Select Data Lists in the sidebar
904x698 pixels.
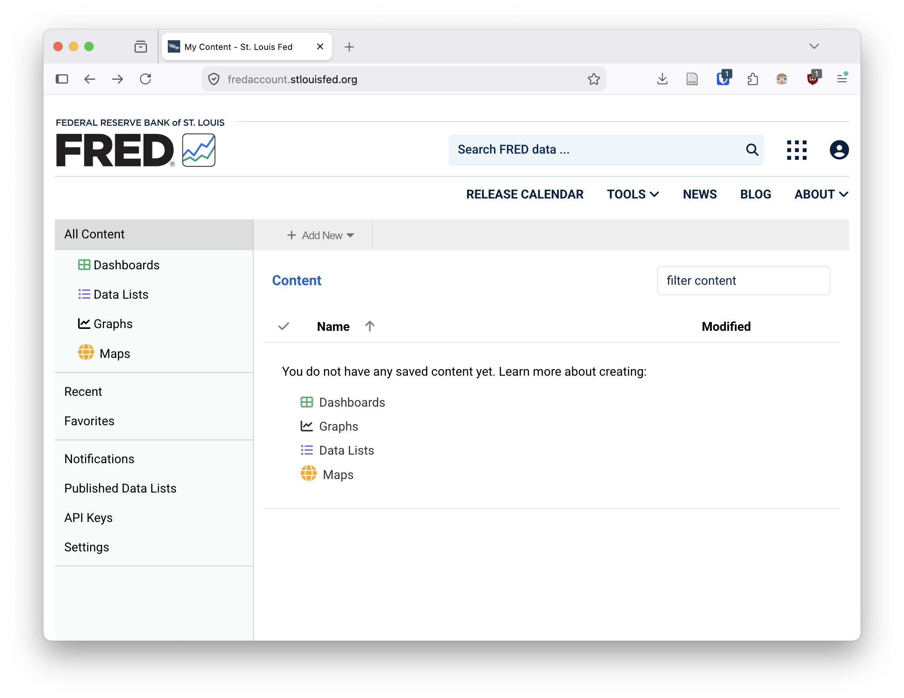(113, 294)
